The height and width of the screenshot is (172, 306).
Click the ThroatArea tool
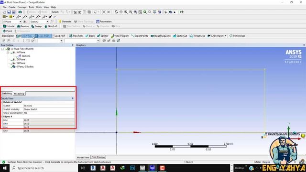(197, 36)
